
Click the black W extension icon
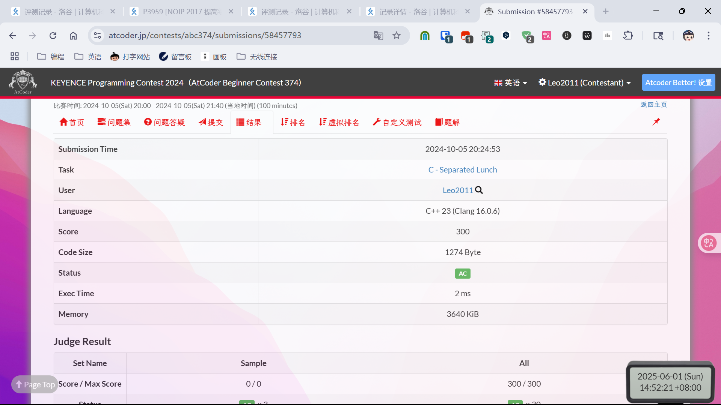pos(587,35)
